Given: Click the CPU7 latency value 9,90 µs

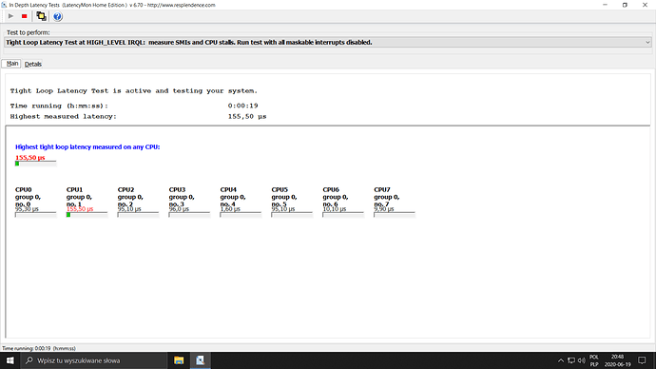Looking at the screenshot, I should click(384, 209).
